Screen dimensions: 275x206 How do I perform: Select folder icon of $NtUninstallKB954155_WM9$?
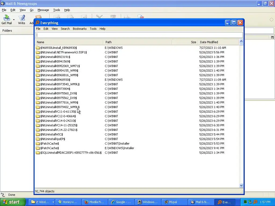click(x=38, y=71)
